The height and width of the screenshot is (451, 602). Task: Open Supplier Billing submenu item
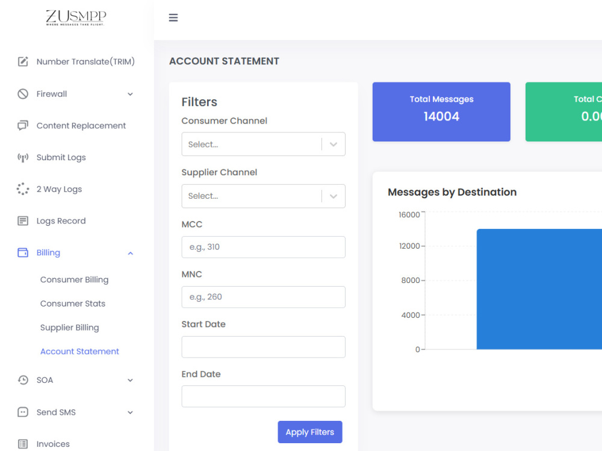tap(69, 328)
